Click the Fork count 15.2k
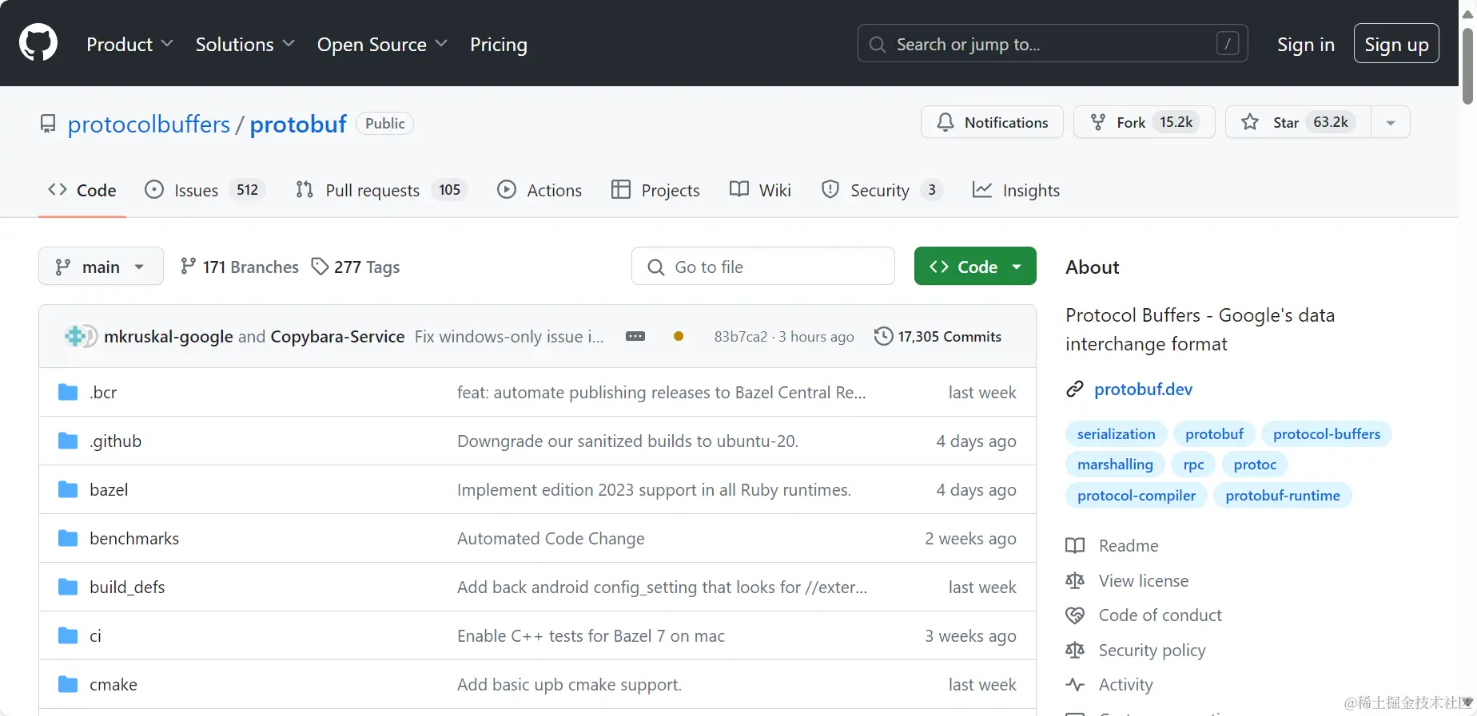The image size is (1477, 716). point(1176,122)
